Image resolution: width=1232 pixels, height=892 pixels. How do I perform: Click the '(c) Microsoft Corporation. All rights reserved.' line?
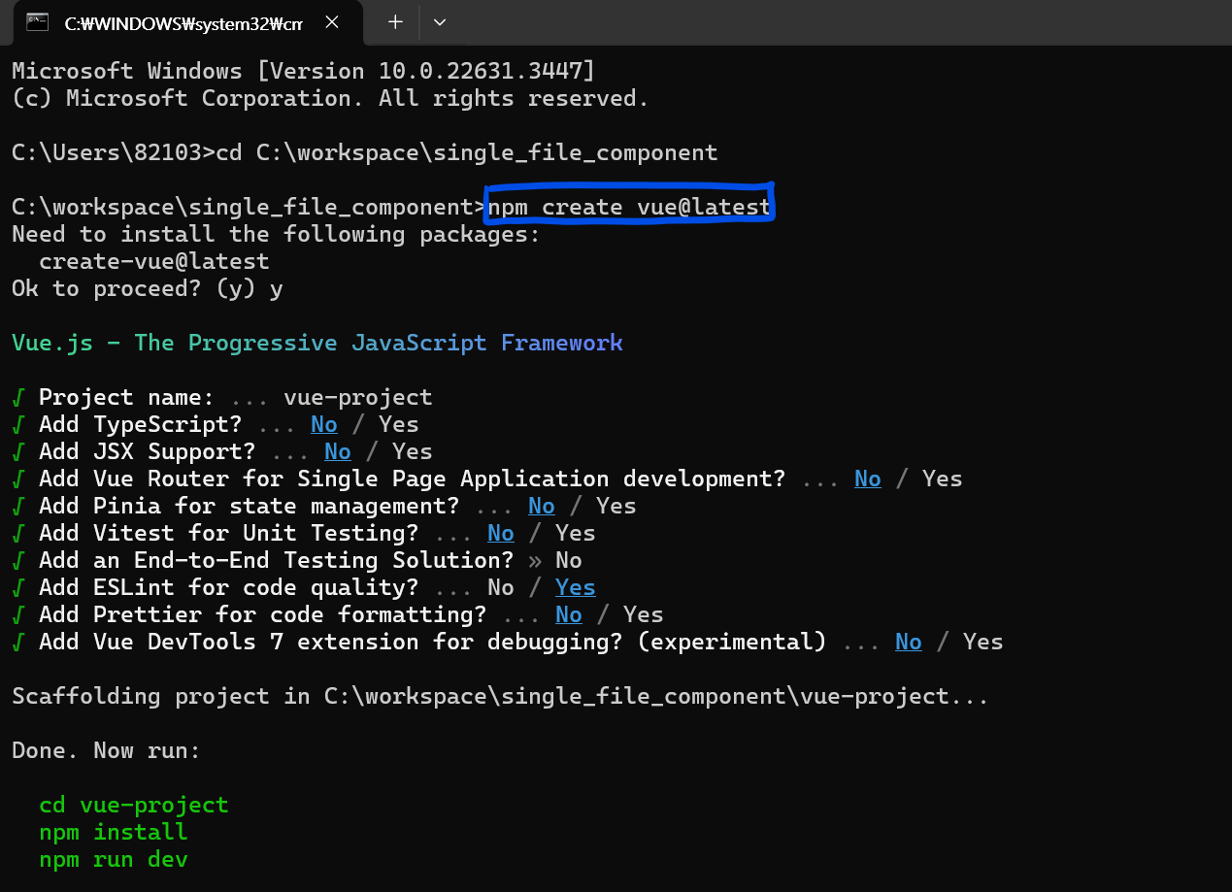pyautogui.click(x=330, y=98)
